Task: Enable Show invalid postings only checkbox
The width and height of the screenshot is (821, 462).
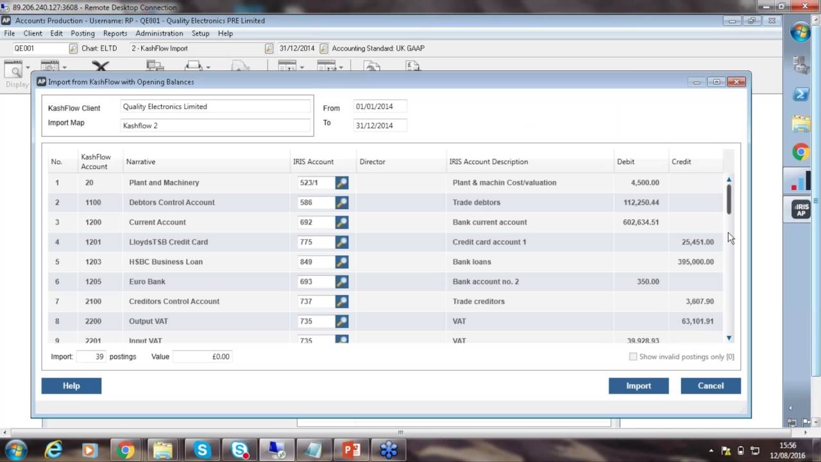Action: [633, 357]
